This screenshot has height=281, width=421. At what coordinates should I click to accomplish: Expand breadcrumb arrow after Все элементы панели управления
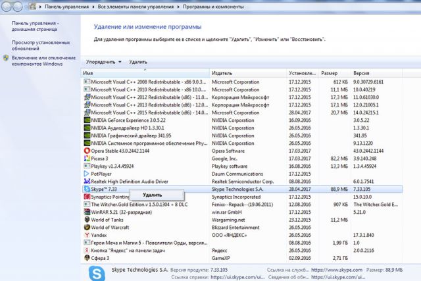(x=178, y=7)
